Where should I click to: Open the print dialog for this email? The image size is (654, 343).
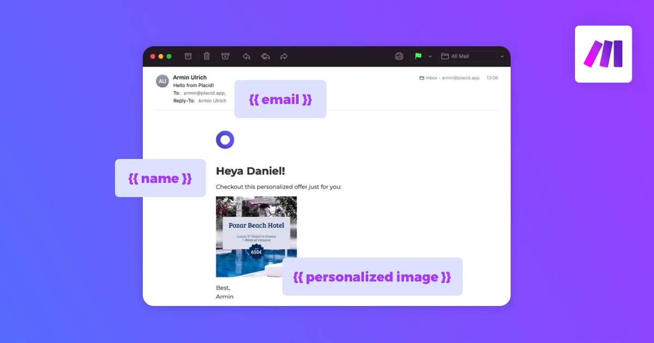coord(398,56)
